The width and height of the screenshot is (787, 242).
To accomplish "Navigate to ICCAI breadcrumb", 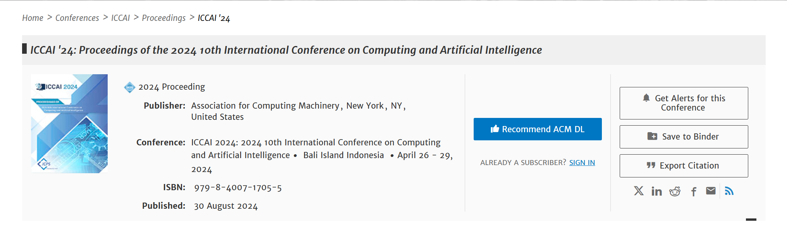I will (120, 18).
